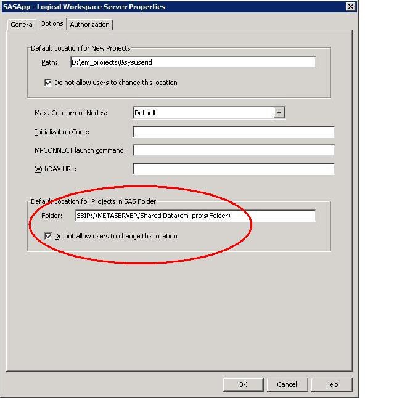Switch to the General tab

pos(22,25)
